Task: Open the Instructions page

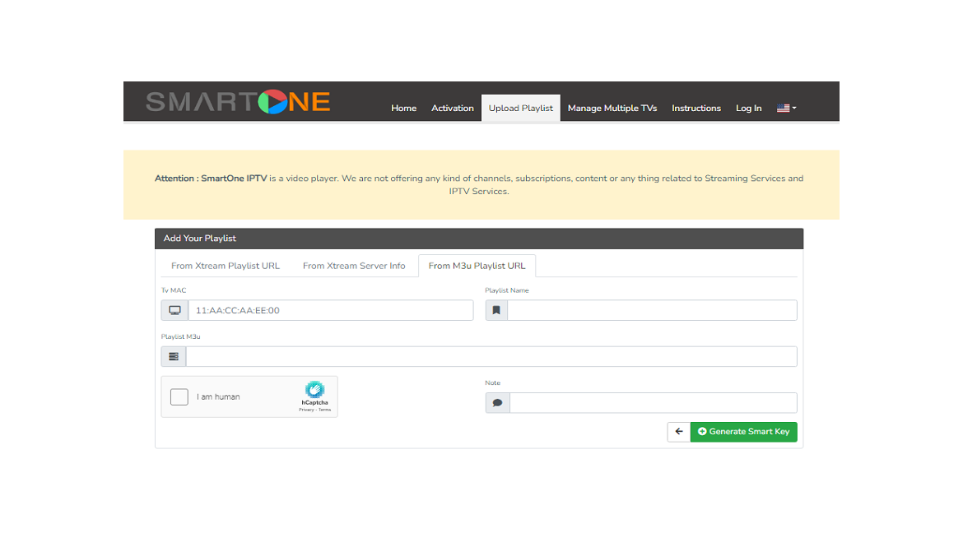Action: point(696,109)
